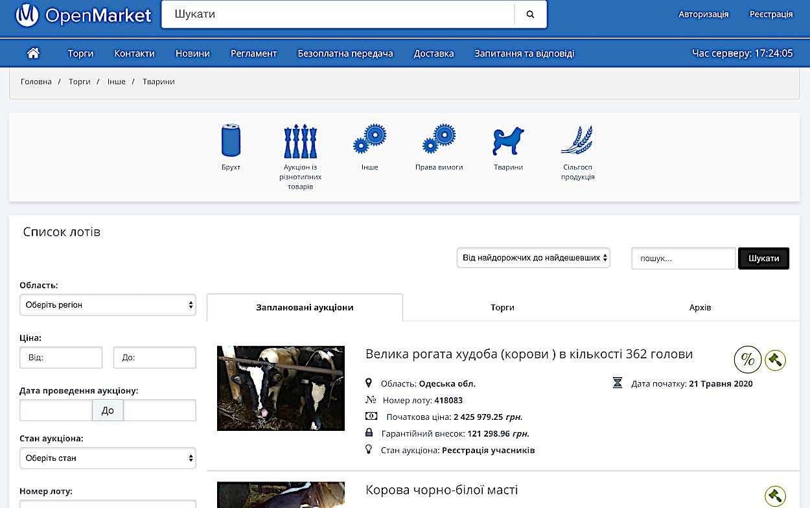The image size is (810, 508).
Task: Open Контакти menu item
Action: coord(135,54)
